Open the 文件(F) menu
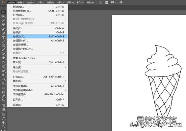Image resolution: width=186 pixels, height=131 pixels. (11, 2)
